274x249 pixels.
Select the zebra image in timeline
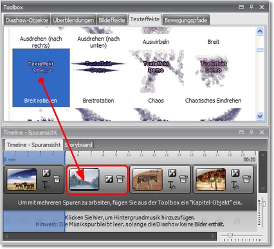pyautogui.click(x=147, y=179)
